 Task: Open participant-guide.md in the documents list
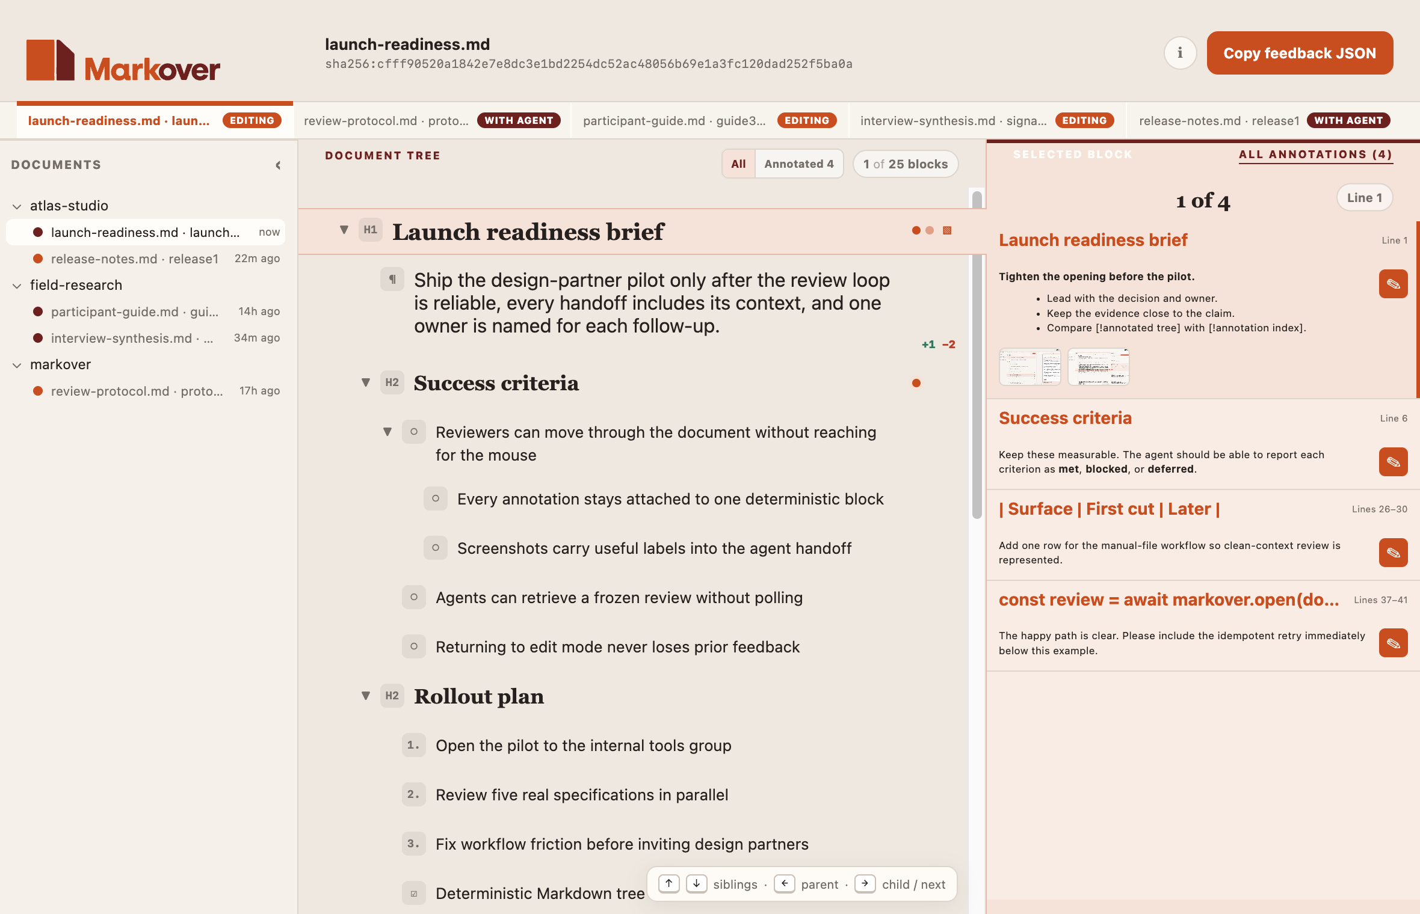(146, 311)
